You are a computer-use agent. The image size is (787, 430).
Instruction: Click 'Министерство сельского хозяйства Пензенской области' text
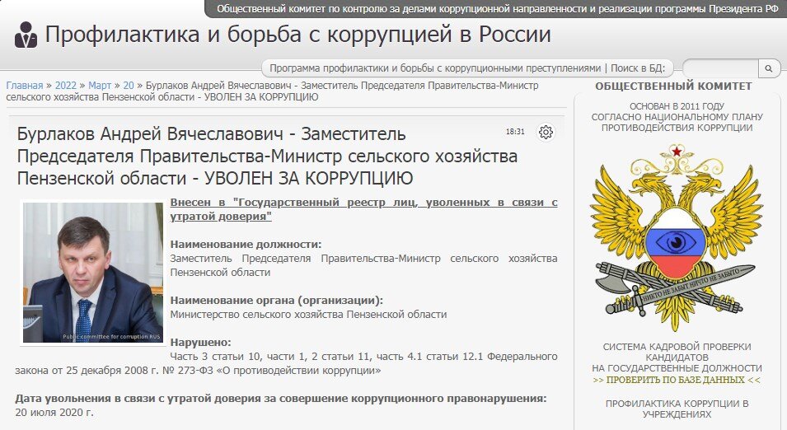[308, 315]
